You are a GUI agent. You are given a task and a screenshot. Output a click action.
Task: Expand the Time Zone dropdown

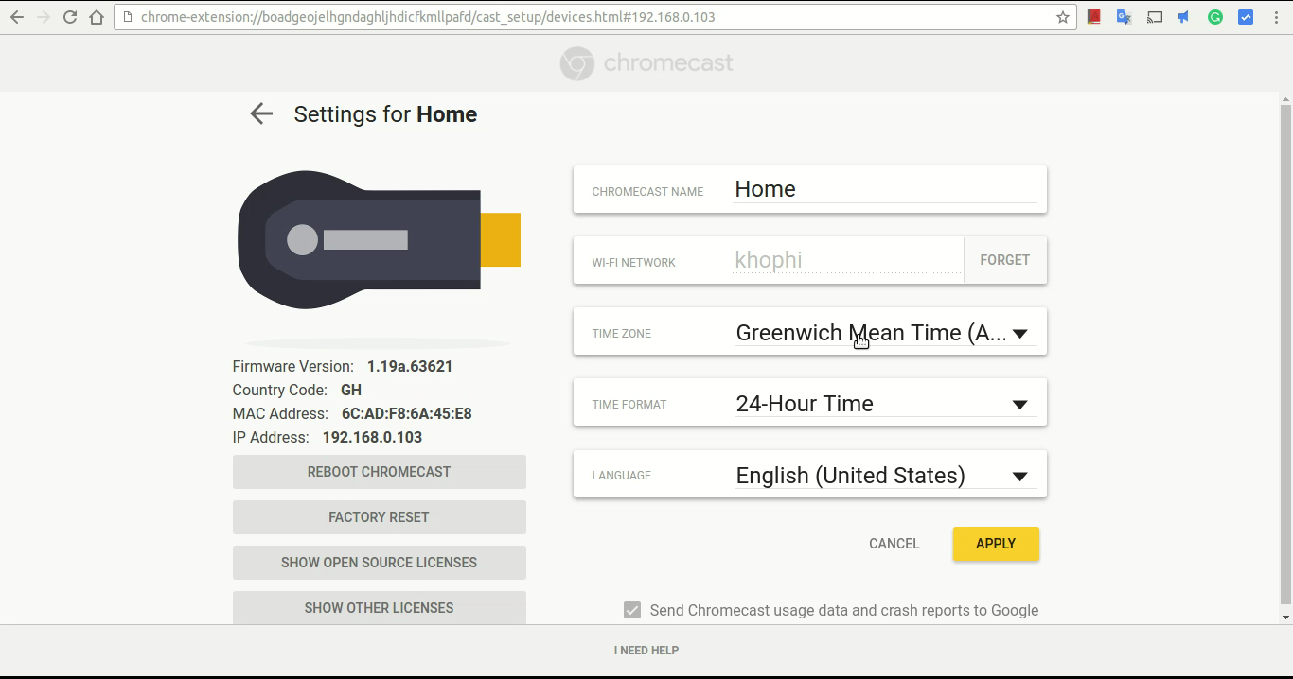tap(1019, 334)
